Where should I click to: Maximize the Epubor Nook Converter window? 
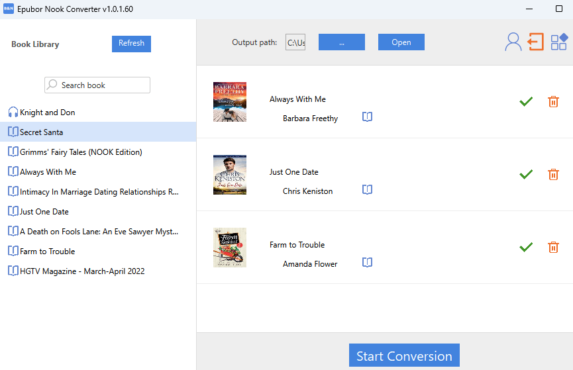click(x=558, y=9)
